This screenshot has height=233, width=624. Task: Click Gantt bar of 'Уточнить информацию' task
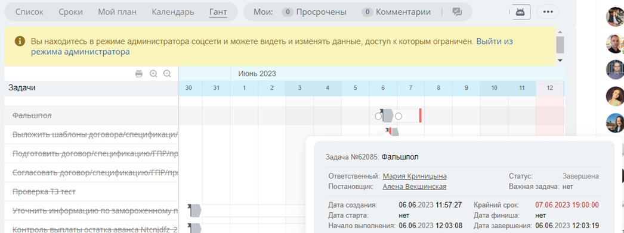pos(196,210)
